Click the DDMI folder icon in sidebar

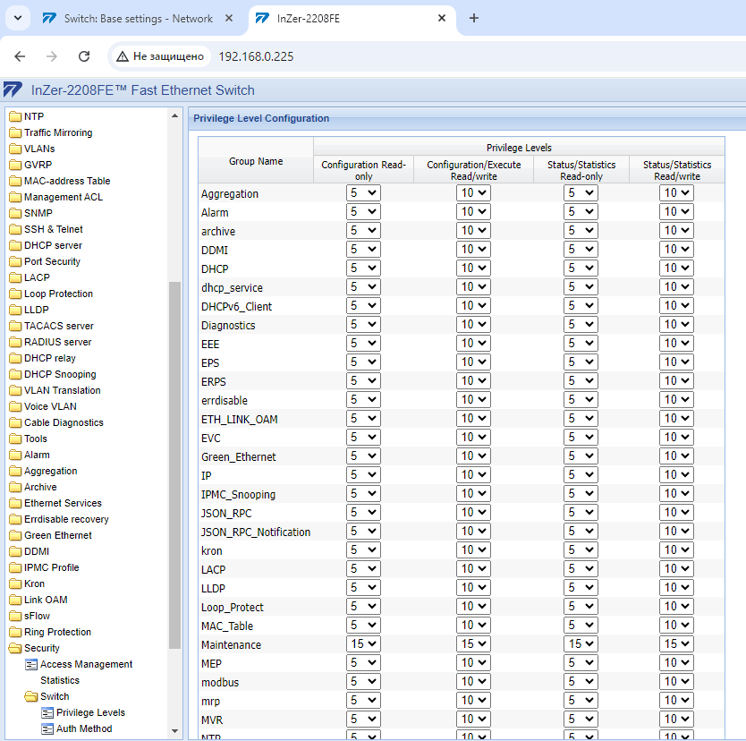click(x=15, y=551)
